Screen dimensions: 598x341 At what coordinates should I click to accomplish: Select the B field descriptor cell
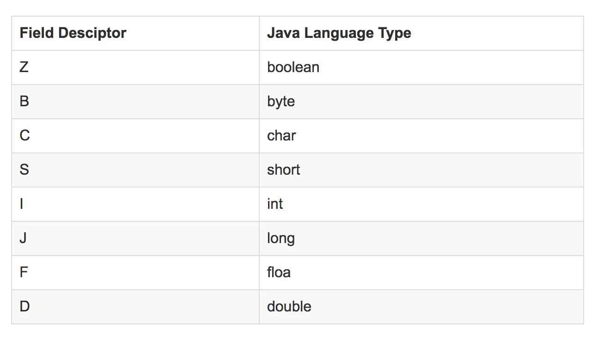24,102
